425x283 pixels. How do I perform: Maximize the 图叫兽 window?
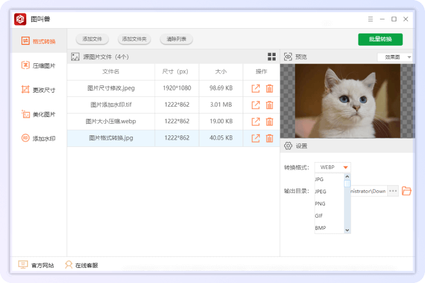click(x=394, y=19)
